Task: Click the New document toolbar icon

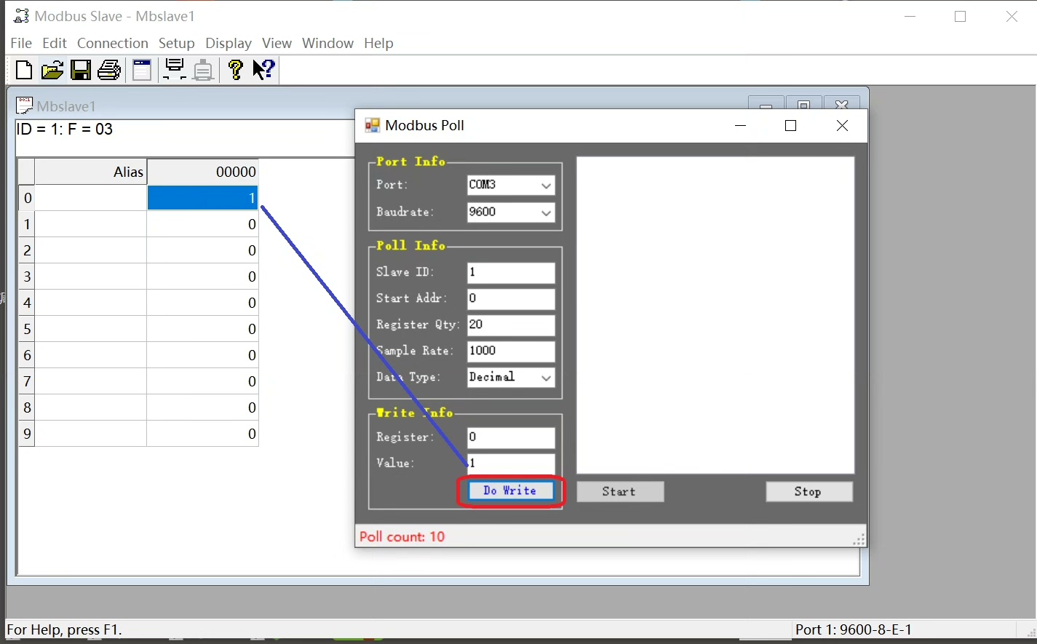Action: 24,70
